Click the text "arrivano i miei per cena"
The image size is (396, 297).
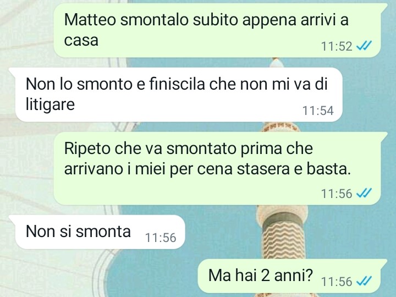[x=148, y=169]
